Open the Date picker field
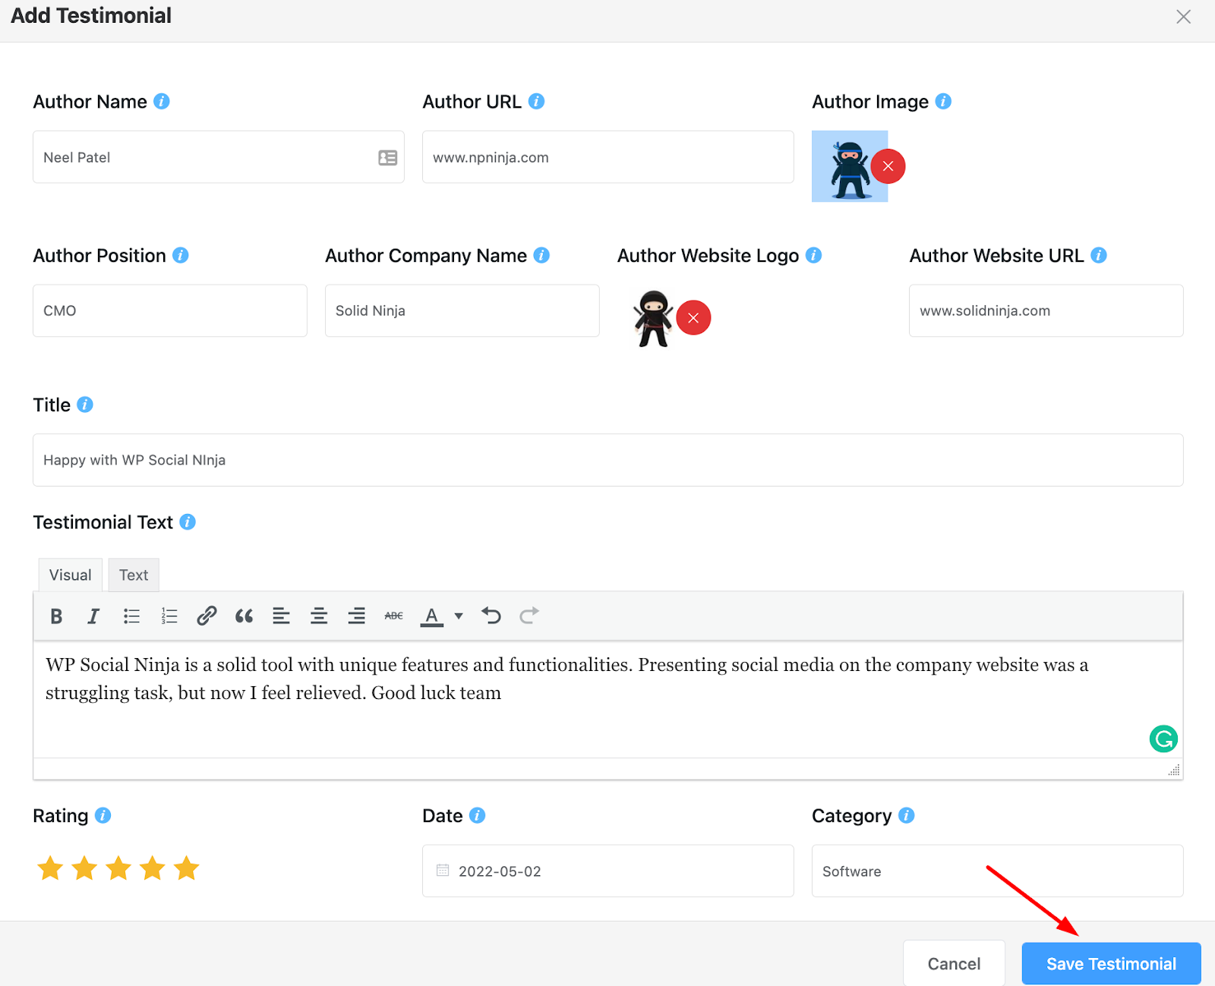 point(608,871)
